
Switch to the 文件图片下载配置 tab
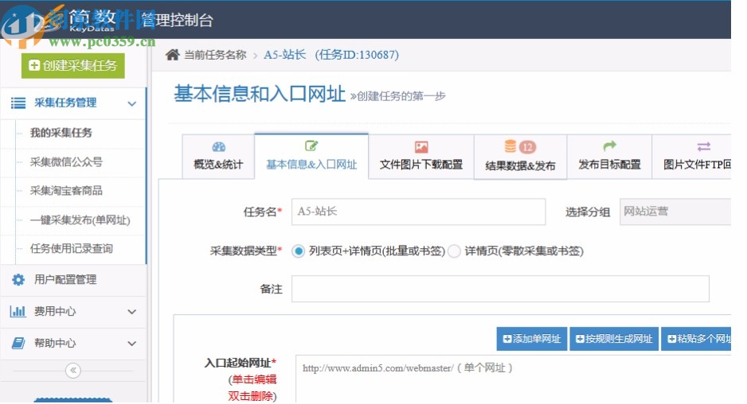tap(421, 157)
